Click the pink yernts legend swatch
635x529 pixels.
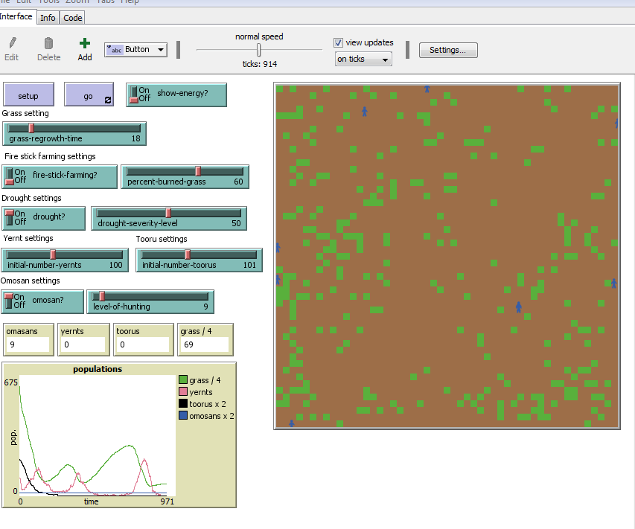[183, 391]
